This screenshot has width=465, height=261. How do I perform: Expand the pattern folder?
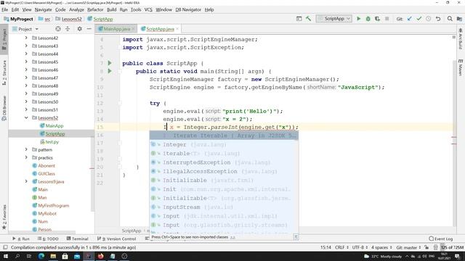(x=26, y=150)
